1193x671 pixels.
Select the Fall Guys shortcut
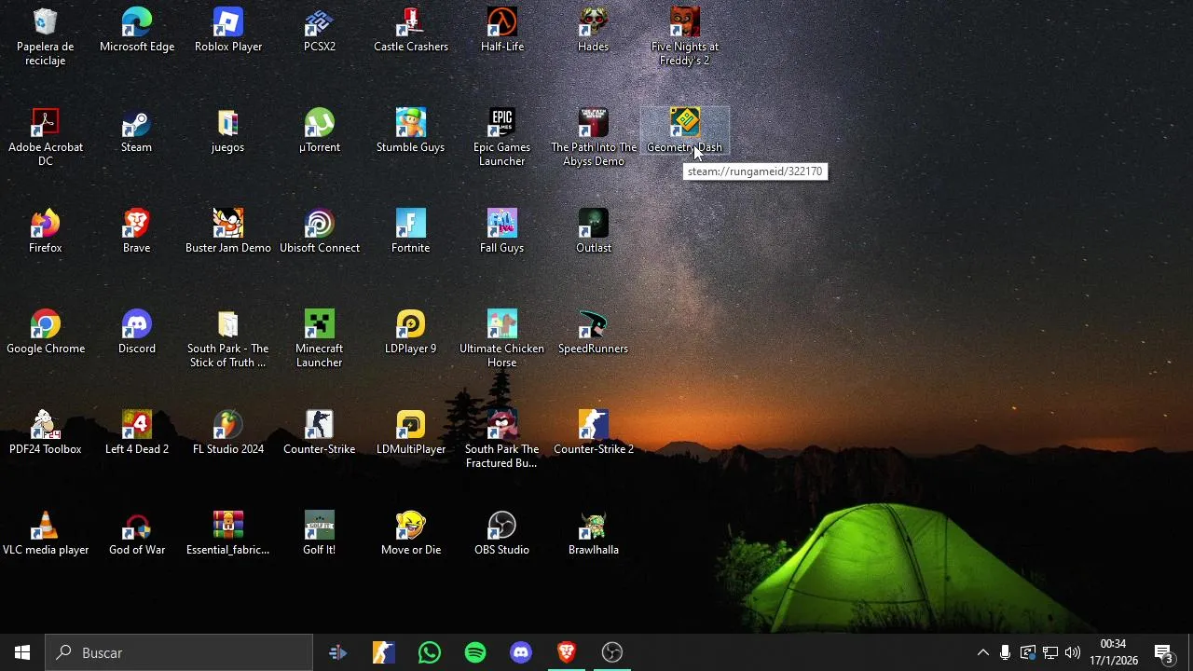pyautogui.click(x=501, y=232)
